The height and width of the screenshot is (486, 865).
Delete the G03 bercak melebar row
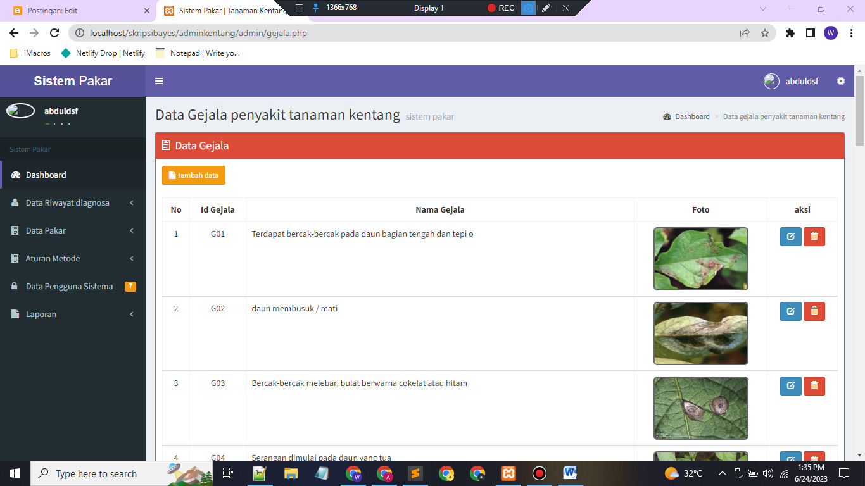tap(814, 386)
